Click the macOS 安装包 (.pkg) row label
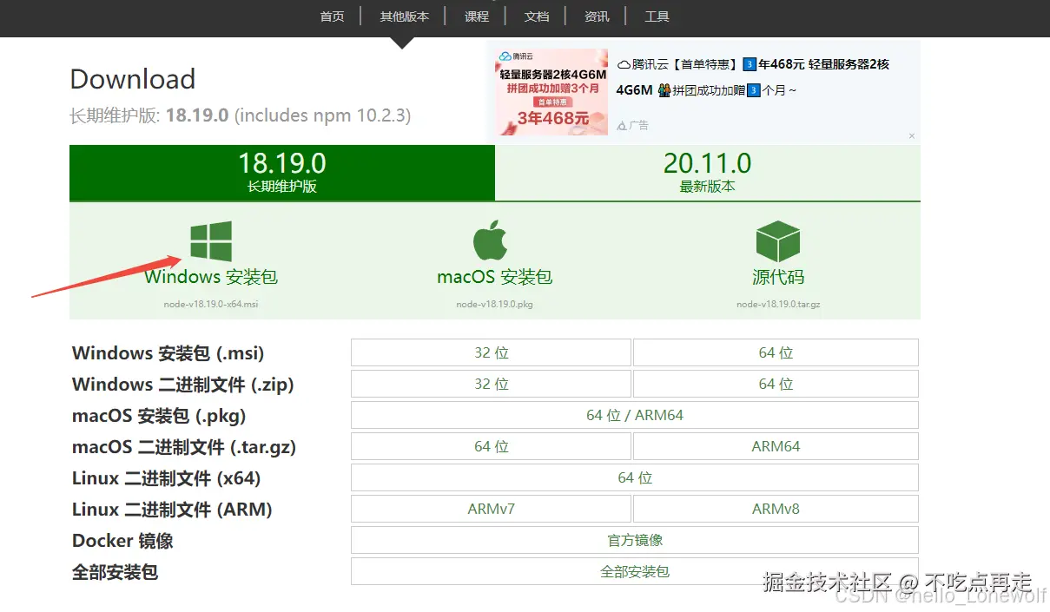Image resolution: width=1050 pixels, height=612 pixels. 159,416
